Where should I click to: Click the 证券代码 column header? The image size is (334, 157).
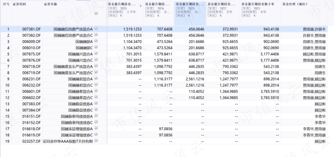(19, 4)
